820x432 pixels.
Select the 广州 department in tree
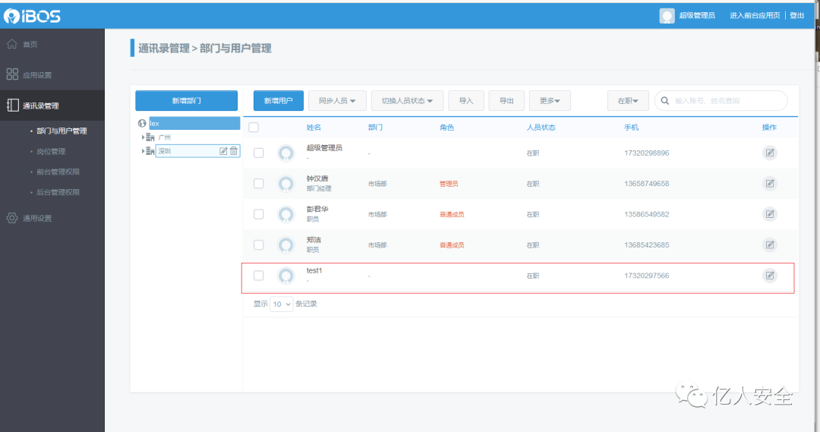tap(165, 137)
